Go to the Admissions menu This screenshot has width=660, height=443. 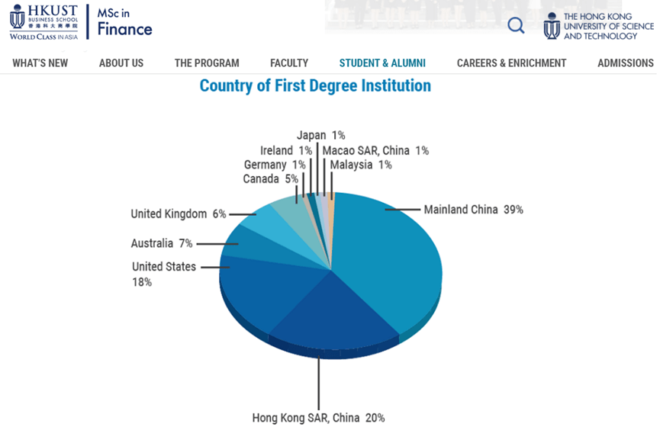[626, 63]
